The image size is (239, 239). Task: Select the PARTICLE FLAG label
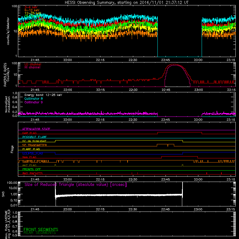[x=33, y=161]
